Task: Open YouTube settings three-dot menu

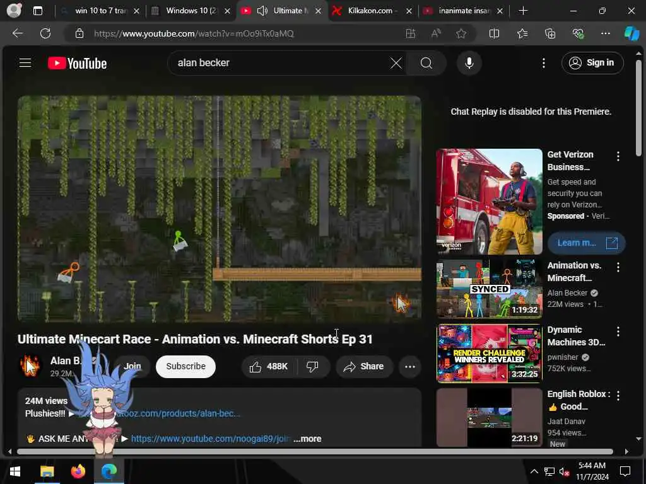Action: point(543,63)
